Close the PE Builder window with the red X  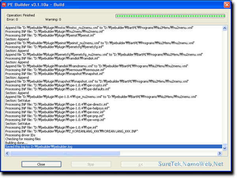pyautogui.click(x=227, y=5)
